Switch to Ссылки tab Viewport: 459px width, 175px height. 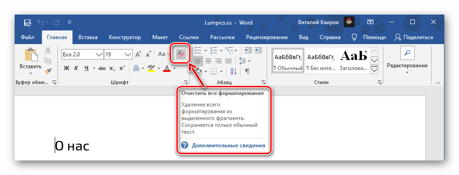189,37
